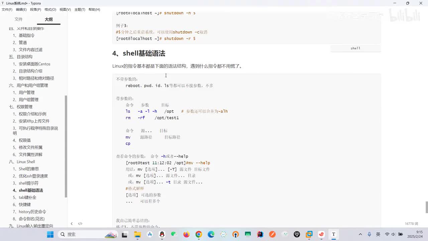Switch input method via 英 indicator

click(x=378, y=234)
